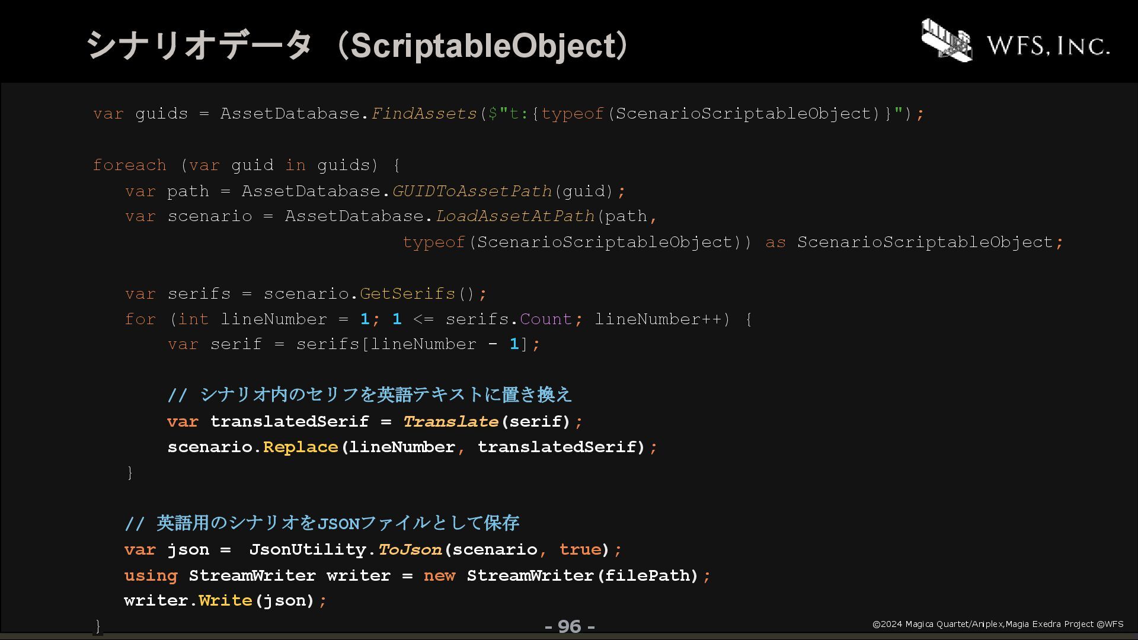Image resolution: width=1138 pixels, height=640 pixels.
Task: Click 'var guids' at the start of code
Action: click(140, 113)
